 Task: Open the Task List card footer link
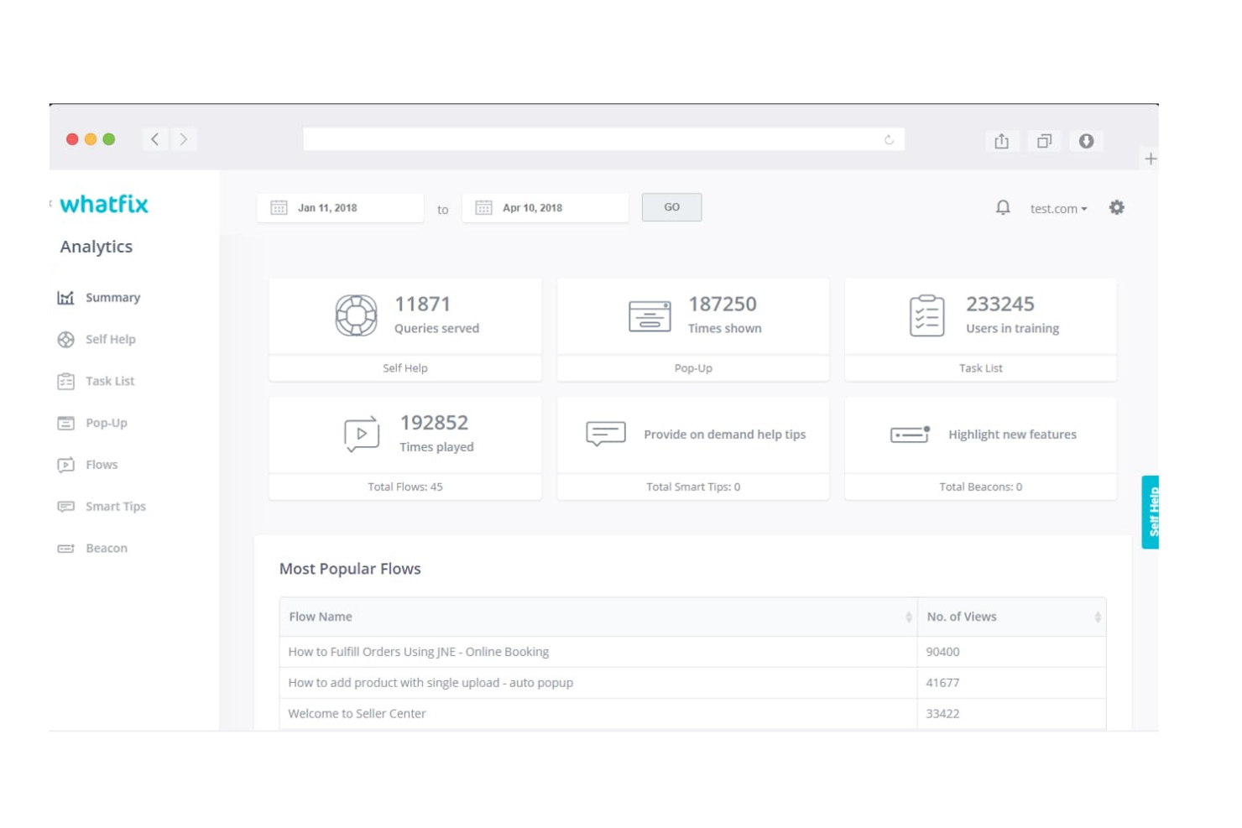[x=981, y=368]
